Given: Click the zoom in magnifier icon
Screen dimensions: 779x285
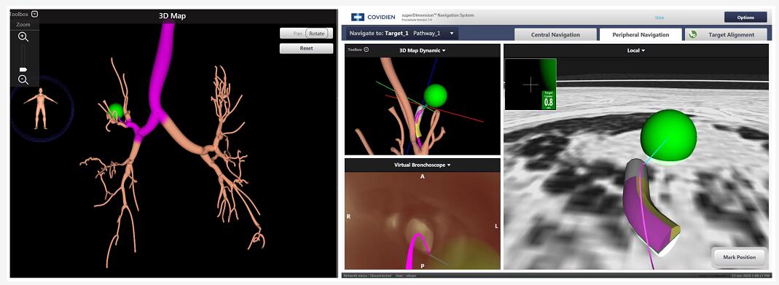Looking at the screenshot, I should [x=23, y=36].
